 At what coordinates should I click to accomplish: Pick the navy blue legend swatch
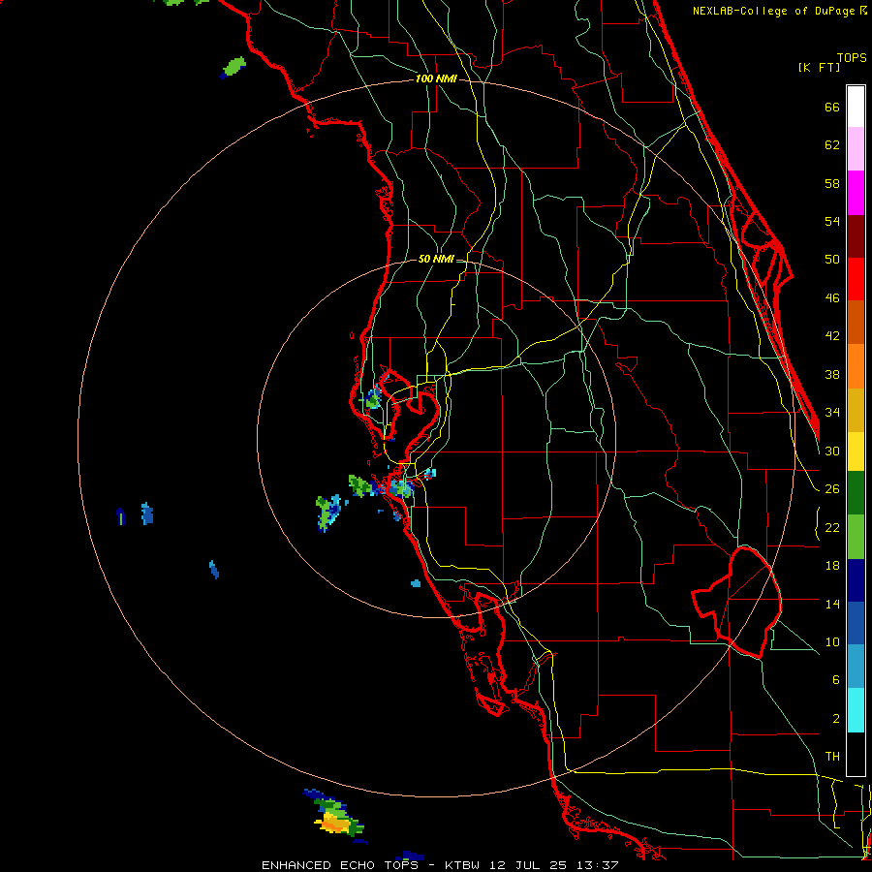856,580
